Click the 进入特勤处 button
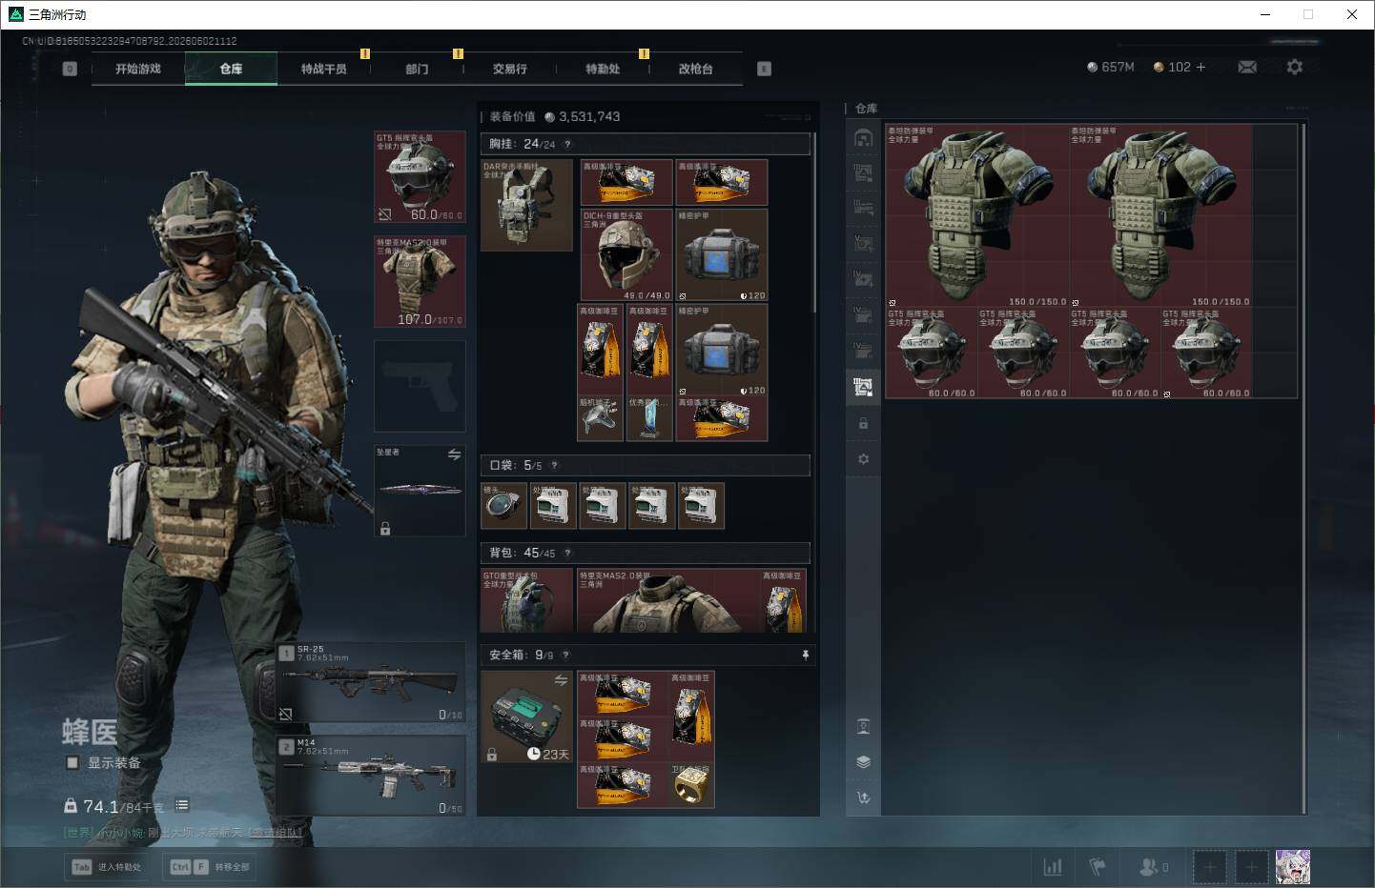The image size is (1375, 888). tap(106, 867)
